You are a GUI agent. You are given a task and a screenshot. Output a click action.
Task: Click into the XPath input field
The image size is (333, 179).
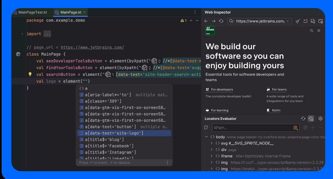pos(251,128)
